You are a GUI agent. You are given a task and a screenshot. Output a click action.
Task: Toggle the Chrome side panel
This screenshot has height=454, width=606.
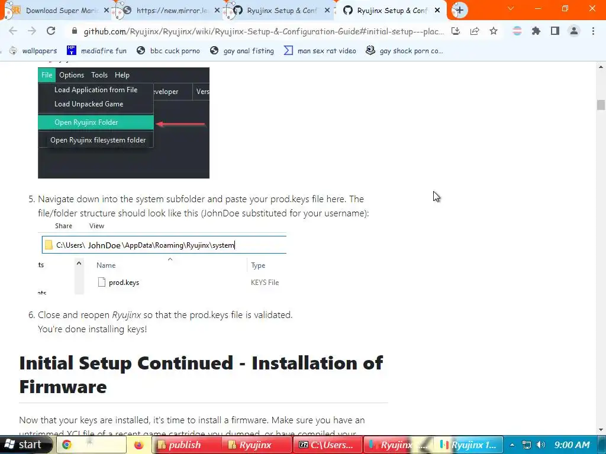(x=555, y=31)
